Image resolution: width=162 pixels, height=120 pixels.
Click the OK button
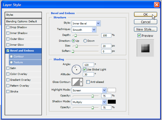click(145, 14)
